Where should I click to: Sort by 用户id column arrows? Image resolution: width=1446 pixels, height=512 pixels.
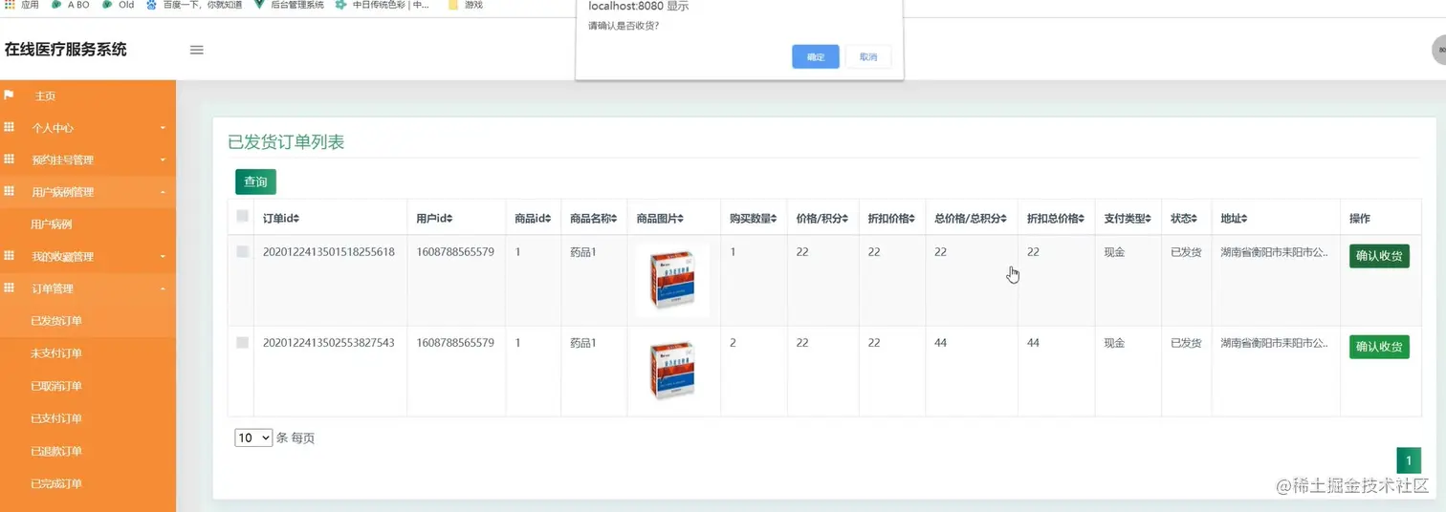(x=449, y=219)
